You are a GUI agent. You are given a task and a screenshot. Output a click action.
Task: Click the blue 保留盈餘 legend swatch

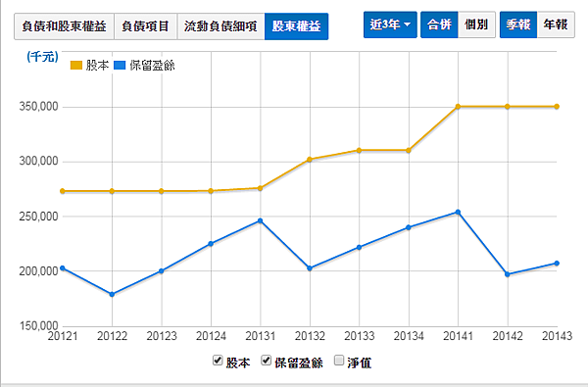click(120, 66)
